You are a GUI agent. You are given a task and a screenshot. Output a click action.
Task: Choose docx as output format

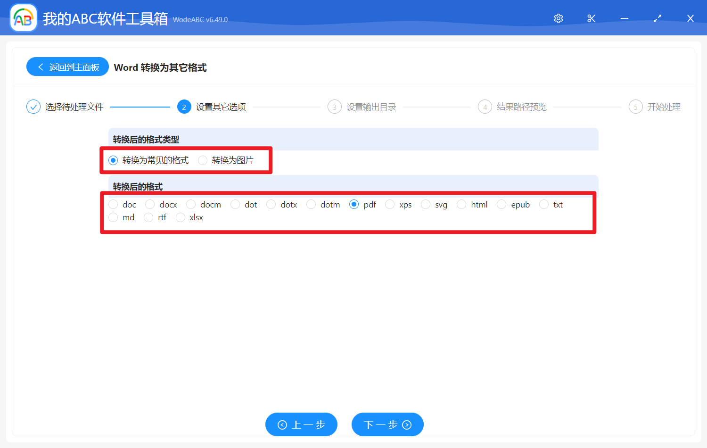coord(150,204)
